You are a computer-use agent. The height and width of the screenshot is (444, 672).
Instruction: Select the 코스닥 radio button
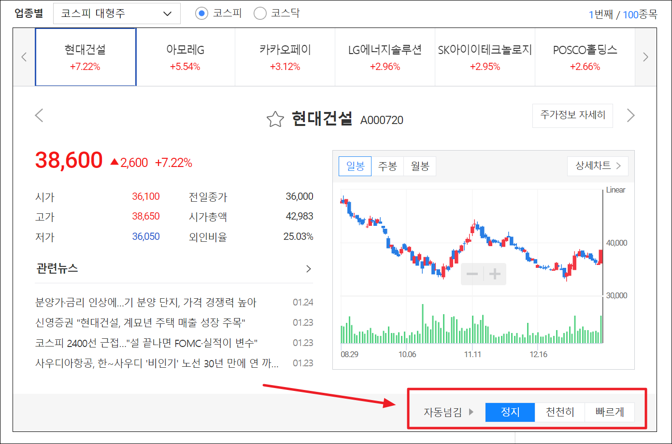[260, 14]
